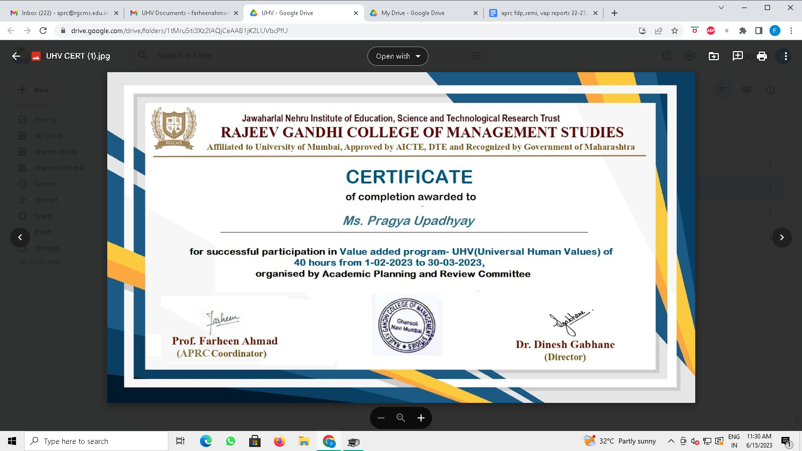Open the Chrome profile avatar
Image resolution: width=802 pixels, height=451 pixels.
coord(775,31)
